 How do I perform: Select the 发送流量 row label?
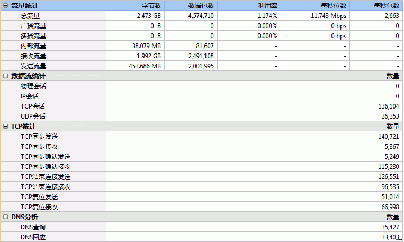pos(33,66)
